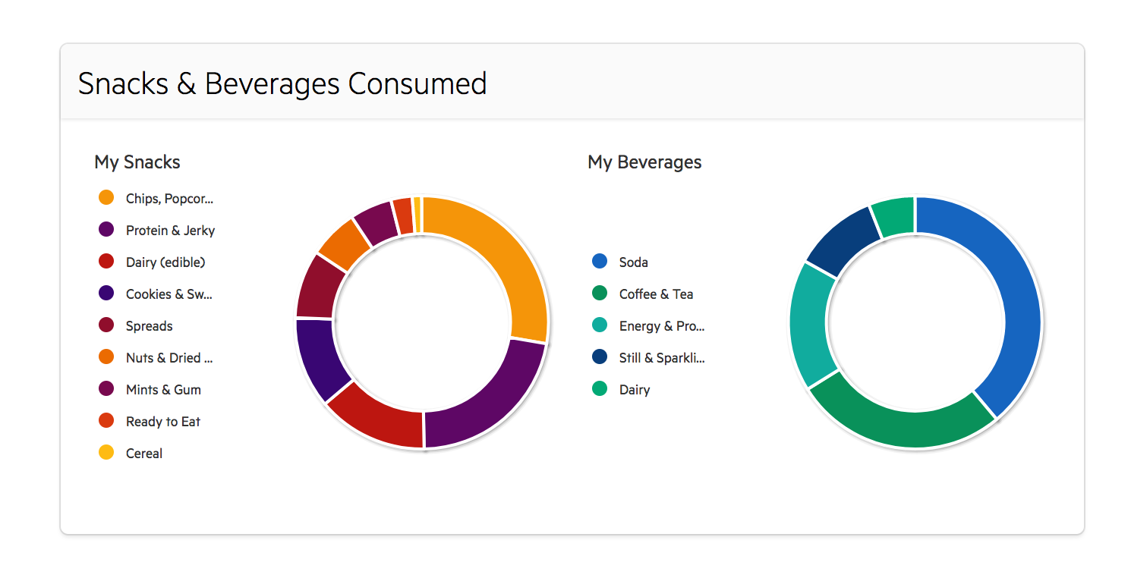Select the Dairy (edible) legend label
Image resolution: width=1131 pixels, height=581 pixels.
[x=165, y=262]
